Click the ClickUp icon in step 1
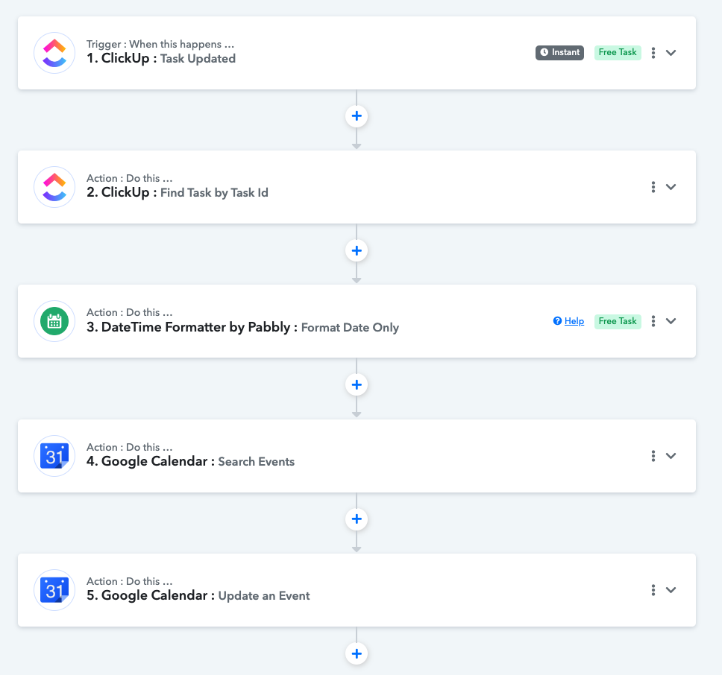 [x=54, y=53]
